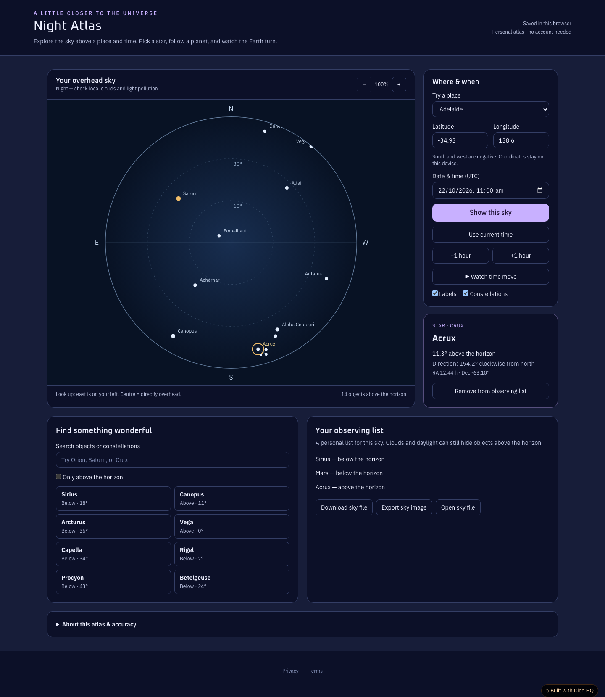Toggle the Constellations checkbox
Viewport: 605px width, 697px height.
(x=466, y=293)
